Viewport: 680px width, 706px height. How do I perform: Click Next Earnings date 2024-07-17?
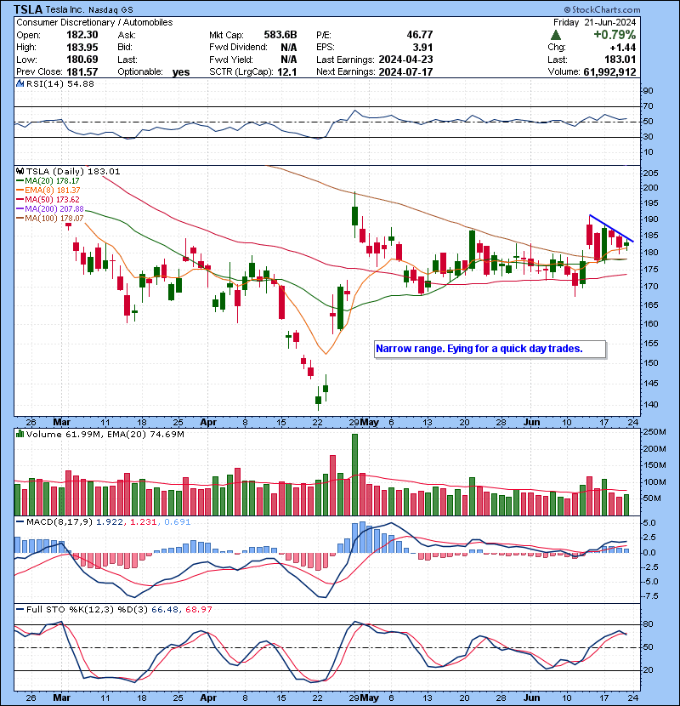coord(405,72)
